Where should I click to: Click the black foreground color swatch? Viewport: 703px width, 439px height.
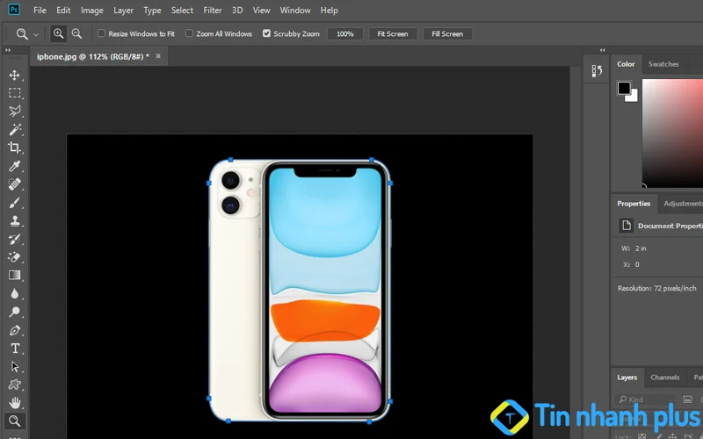[624, 88]
